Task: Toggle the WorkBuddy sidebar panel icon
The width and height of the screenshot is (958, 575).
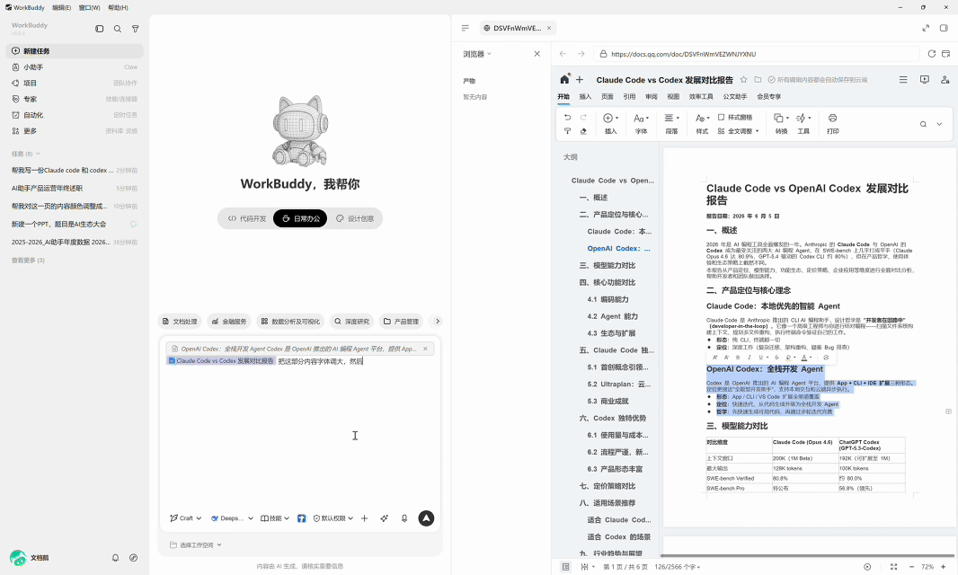Action: tap(100, 29)
